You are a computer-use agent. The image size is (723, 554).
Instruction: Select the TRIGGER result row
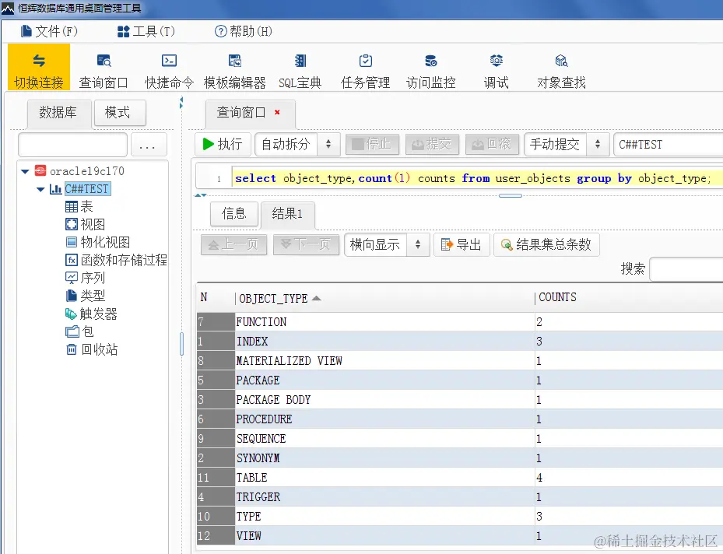click(x=460, y=497)
